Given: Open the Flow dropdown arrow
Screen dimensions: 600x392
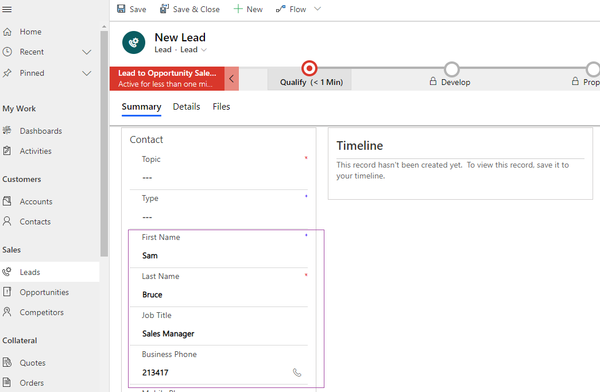Looking at the screenshot, I should click(x=317, y=9).
